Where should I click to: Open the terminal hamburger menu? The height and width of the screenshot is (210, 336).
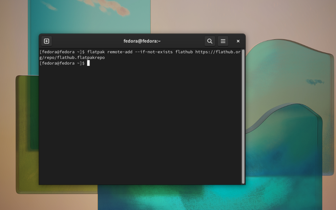(x=223, y=41)
